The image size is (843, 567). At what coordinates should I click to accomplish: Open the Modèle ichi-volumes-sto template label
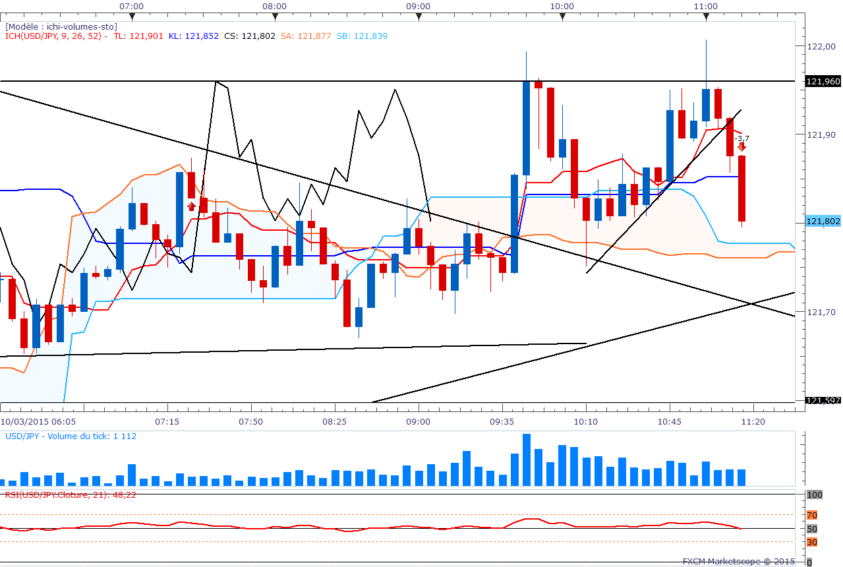(61, 26)
